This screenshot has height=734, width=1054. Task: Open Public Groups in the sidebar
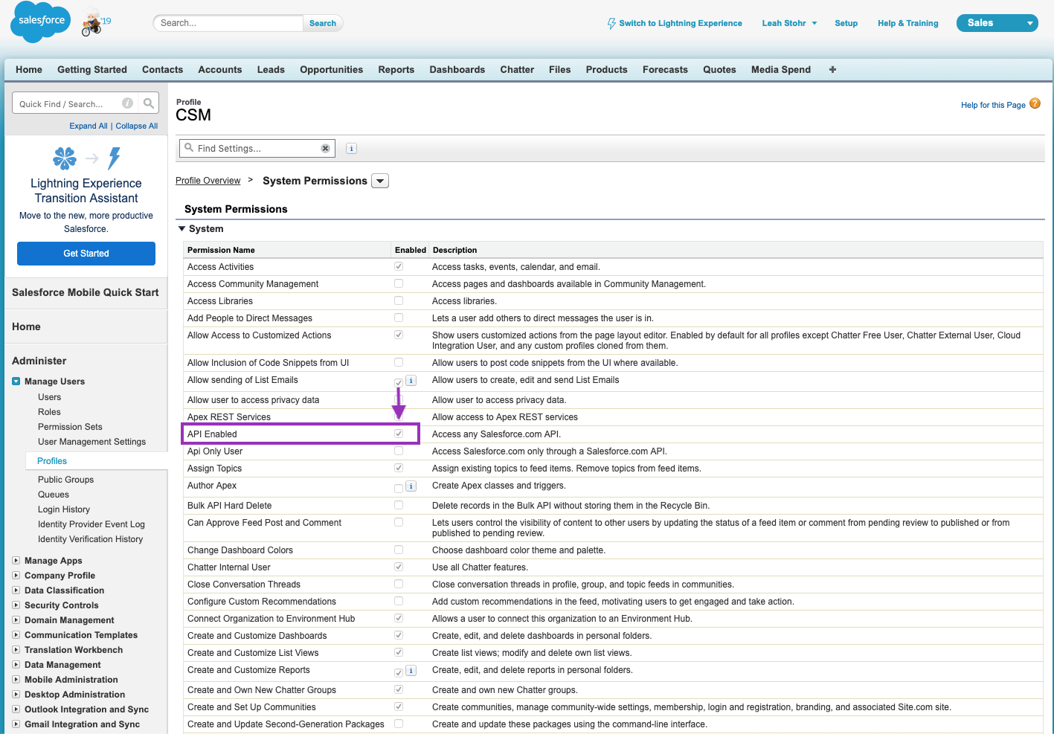pos(66,480)
